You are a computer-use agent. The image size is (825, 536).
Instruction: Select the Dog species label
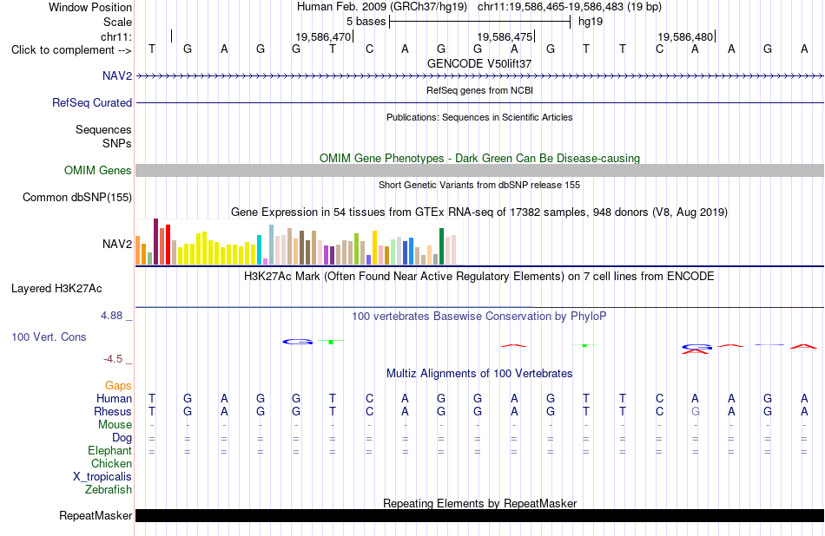[x=122, y=437]
